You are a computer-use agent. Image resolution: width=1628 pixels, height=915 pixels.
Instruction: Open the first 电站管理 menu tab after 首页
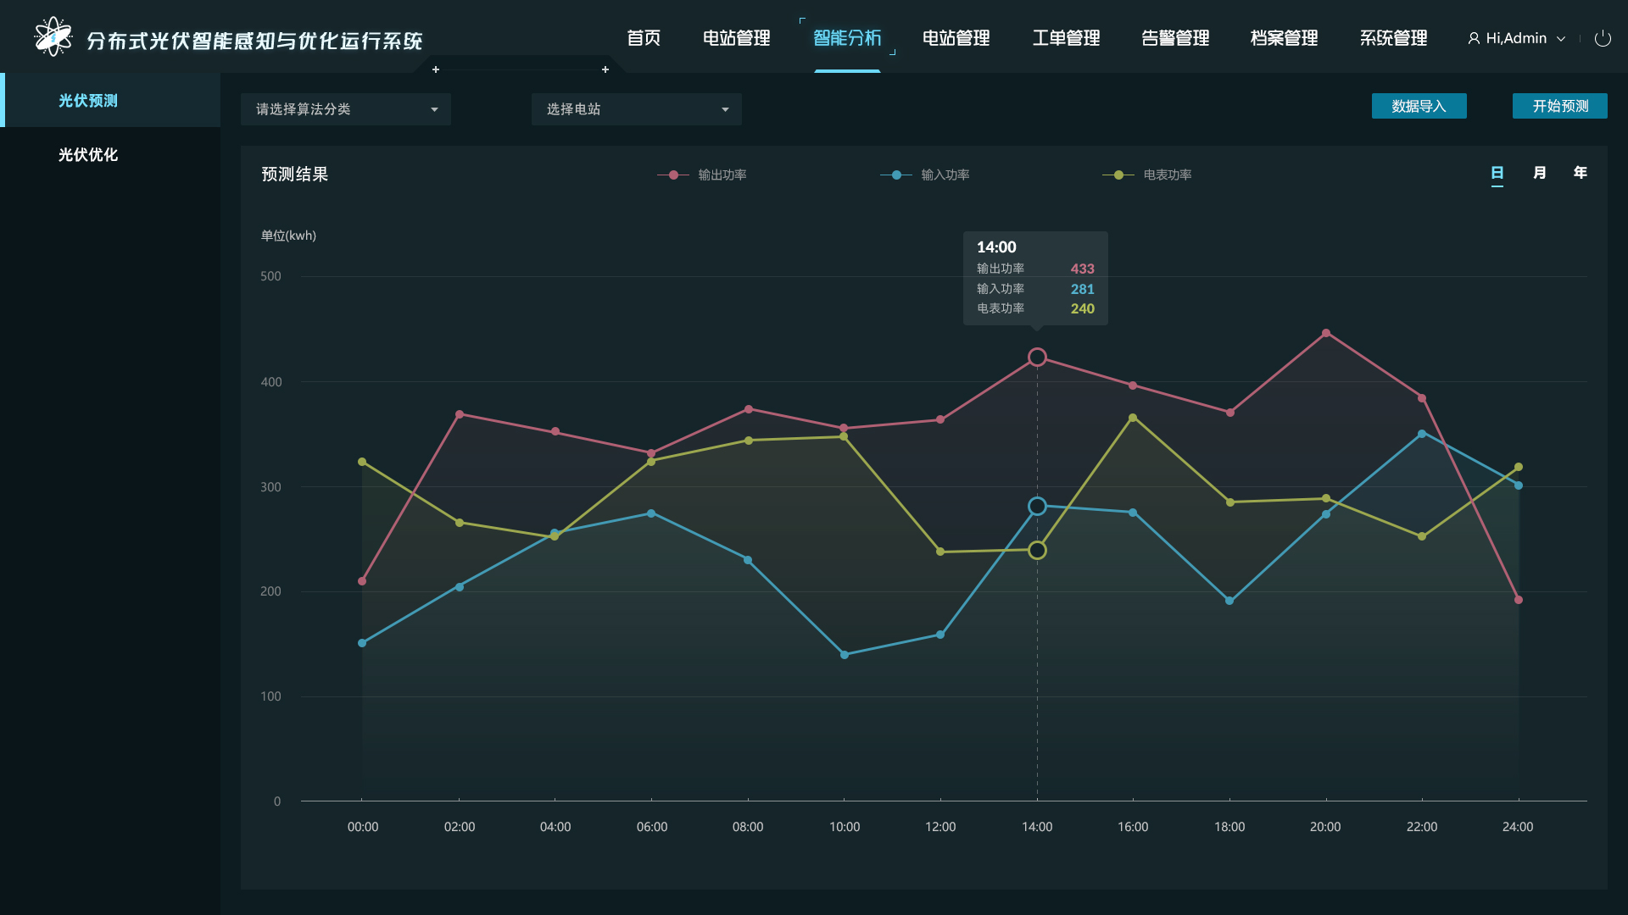pyautogui.click(x=737, y=38)
